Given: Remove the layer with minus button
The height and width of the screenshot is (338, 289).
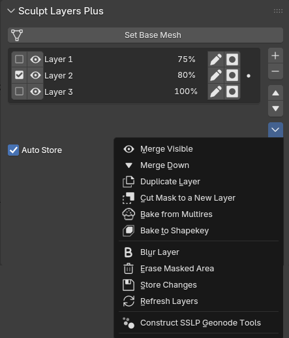Looking at the screenshot, I should pyautogui.click(x=275, y=71).
